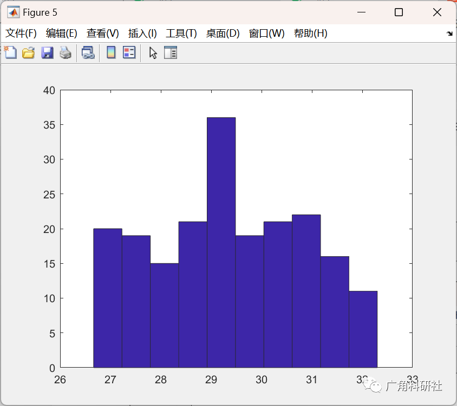
Task: Open the 查看(V) menu
Action: point(102,33)
